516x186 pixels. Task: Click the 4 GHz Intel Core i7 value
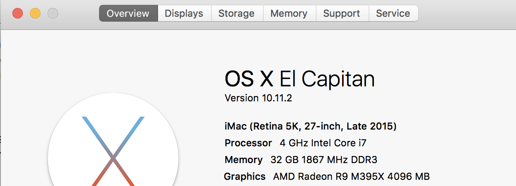click(323, 143)
